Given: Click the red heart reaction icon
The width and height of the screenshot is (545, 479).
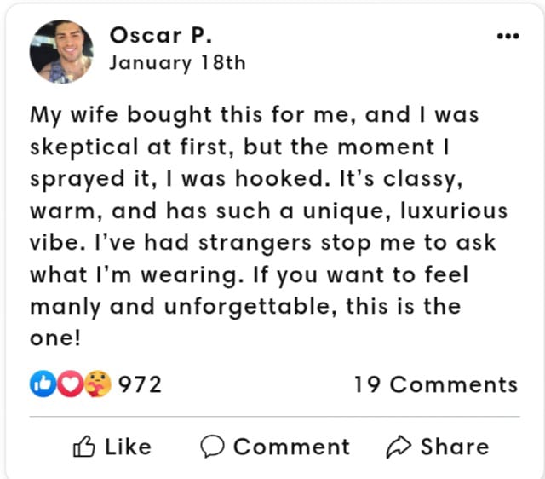Looking at the screenshot, I should tap(69, 384).
